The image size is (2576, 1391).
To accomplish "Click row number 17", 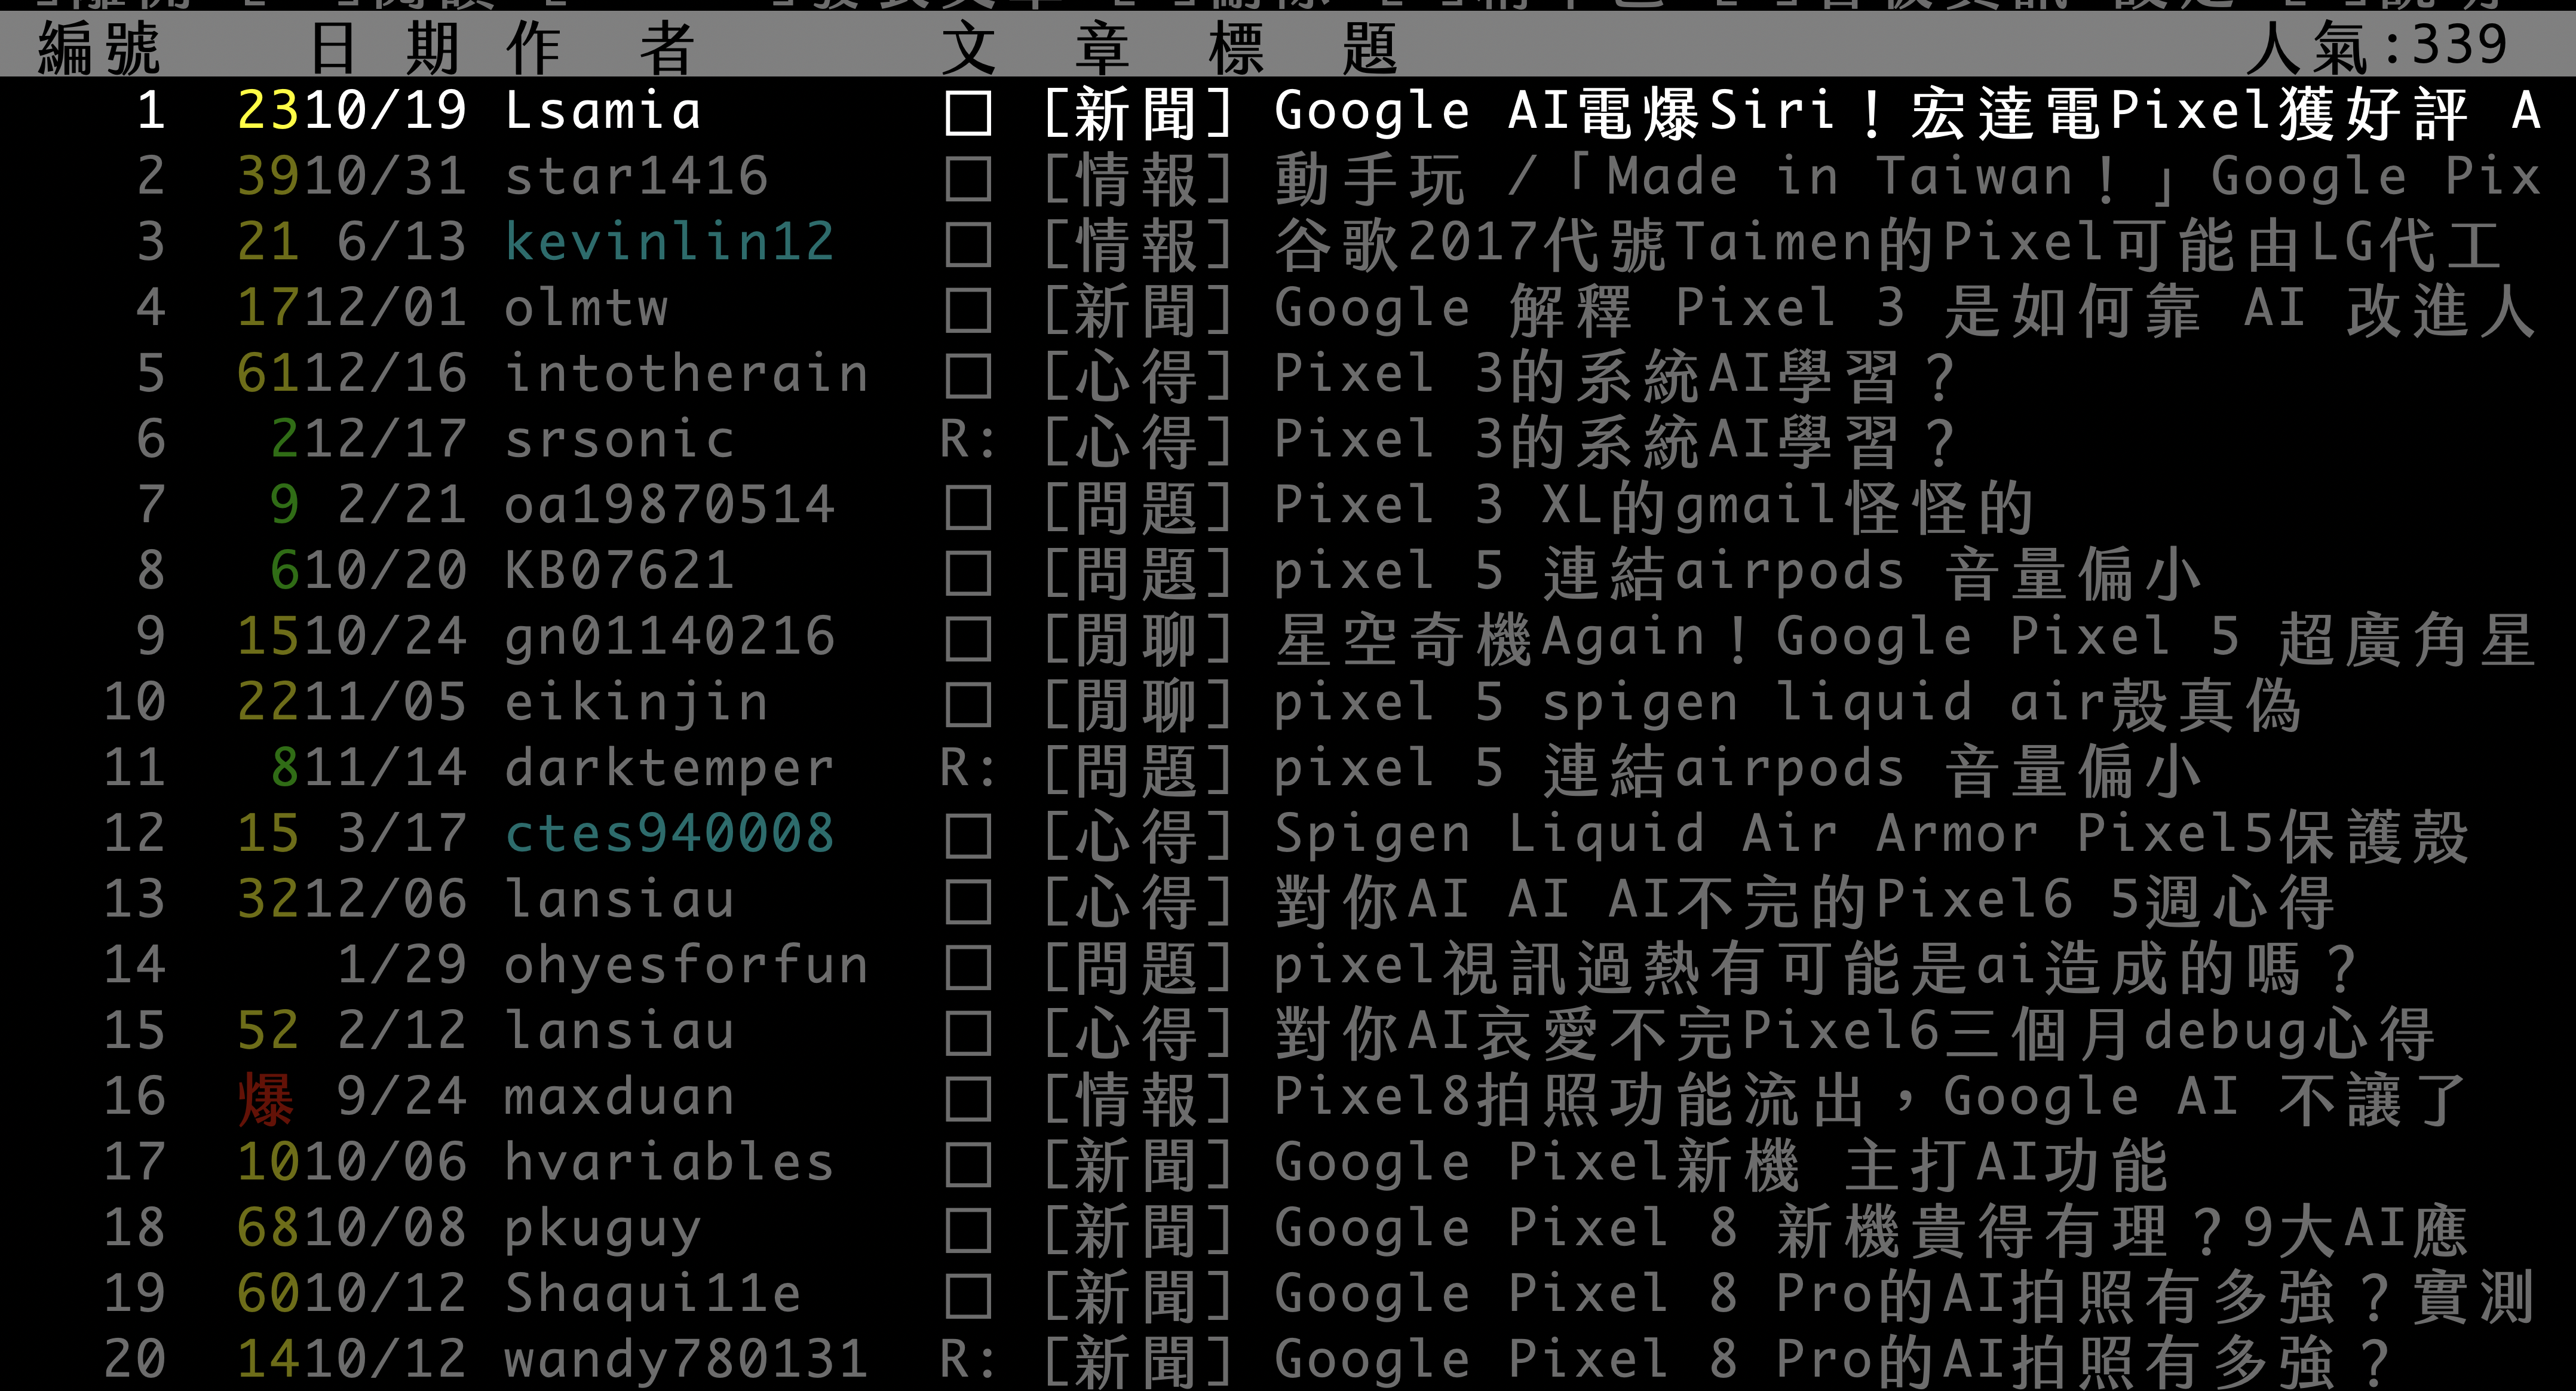I will pos(134,1163).
